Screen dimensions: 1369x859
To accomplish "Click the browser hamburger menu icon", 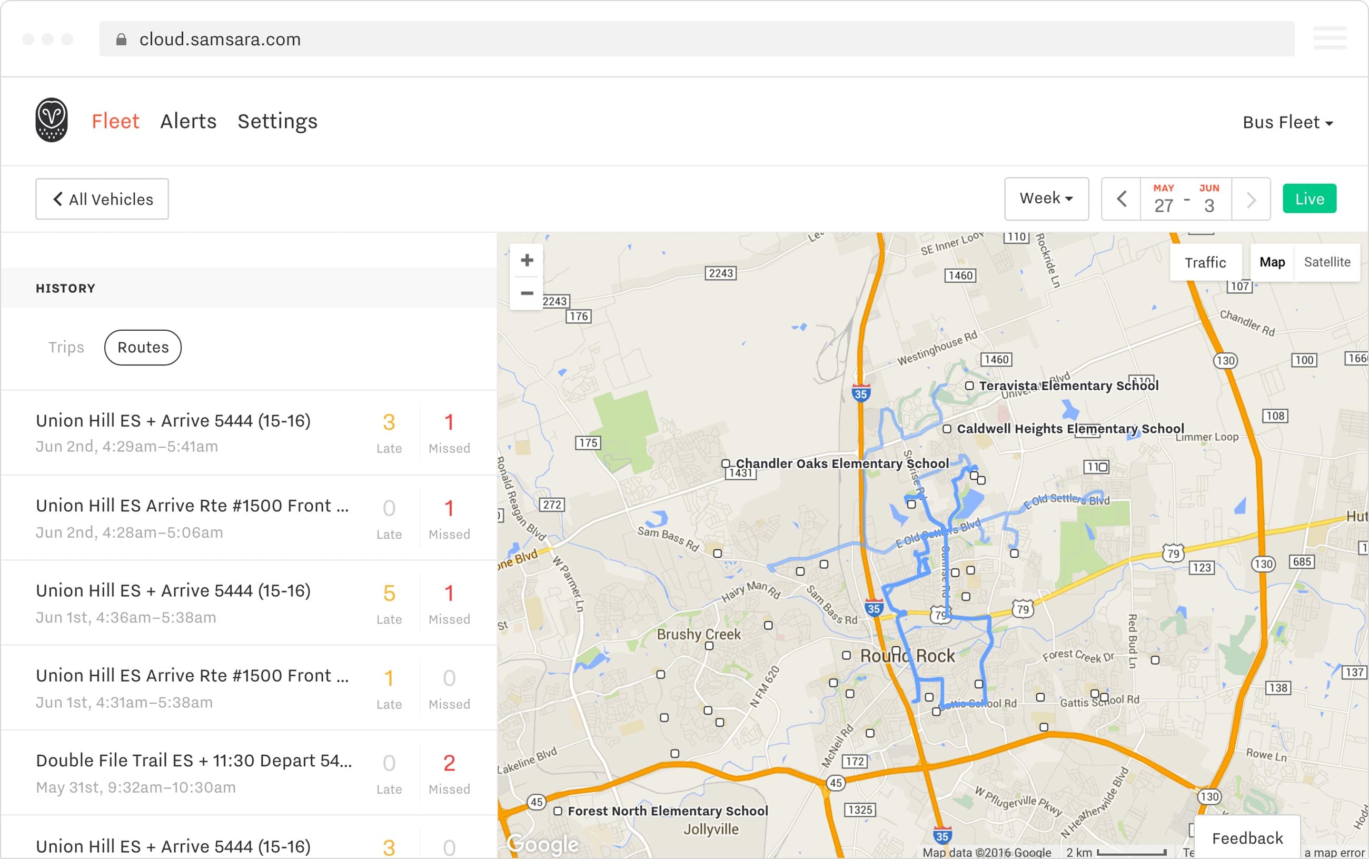I will tap(1330, 38).
